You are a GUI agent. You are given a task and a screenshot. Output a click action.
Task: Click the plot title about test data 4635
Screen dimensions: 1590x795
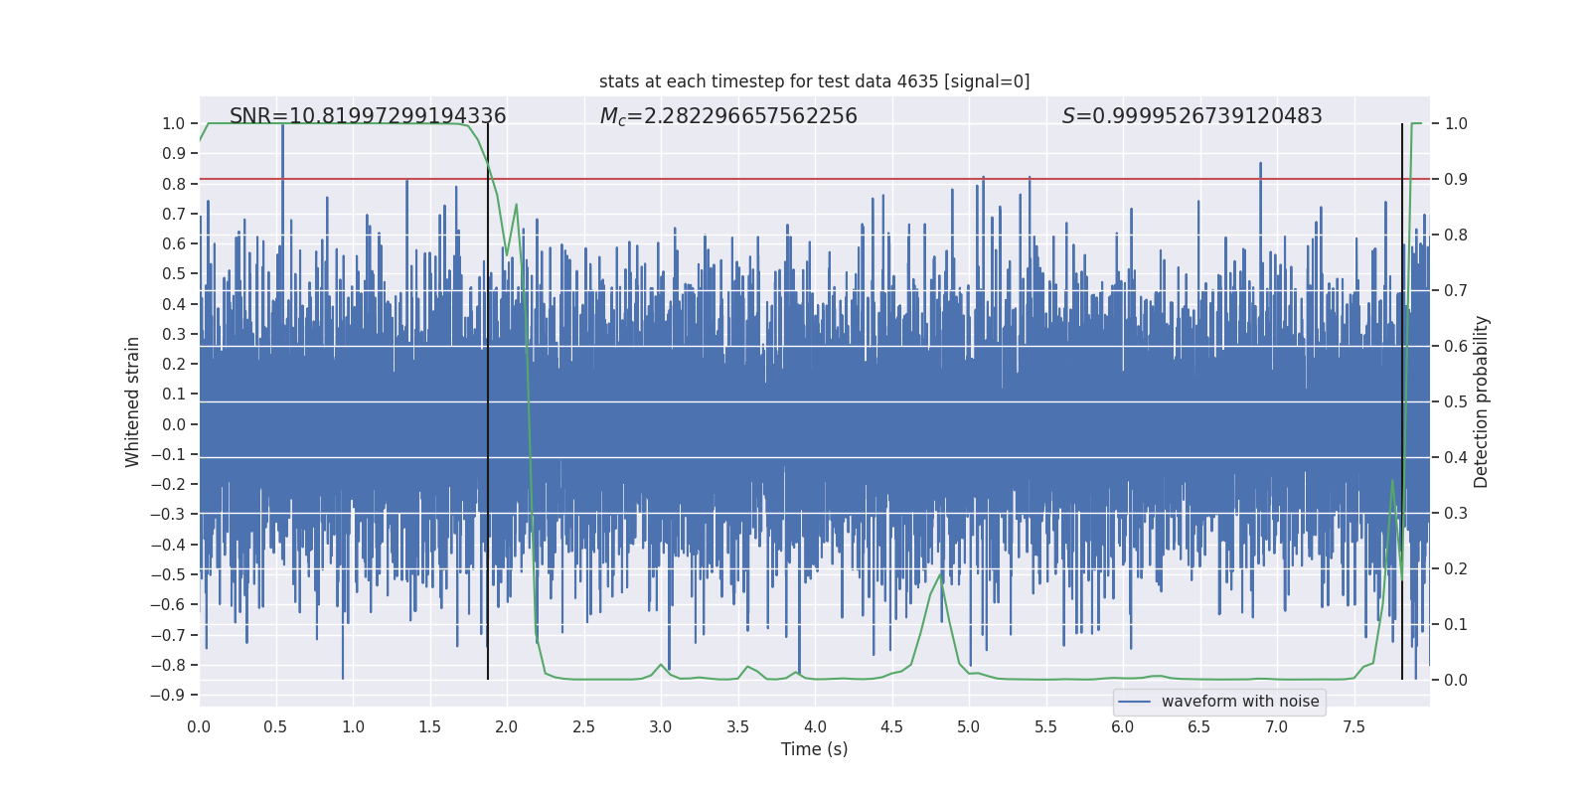(814, 81)
